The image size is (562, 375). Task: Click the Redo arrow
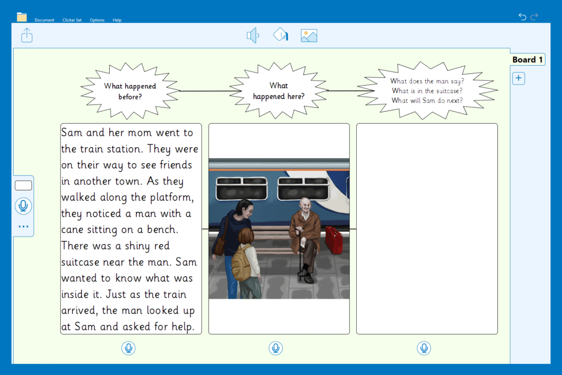click(535, 16)
